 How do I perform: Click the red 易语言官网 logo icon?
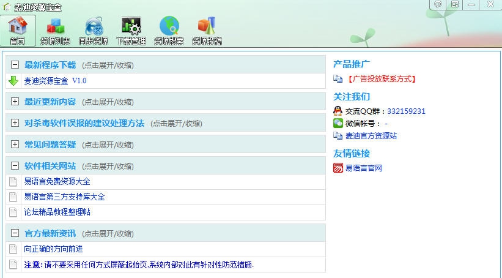[x=338, y=168]
